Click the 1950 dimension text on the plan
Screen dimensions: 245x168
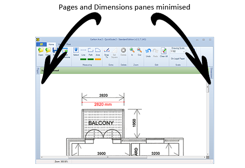[134, 123]
